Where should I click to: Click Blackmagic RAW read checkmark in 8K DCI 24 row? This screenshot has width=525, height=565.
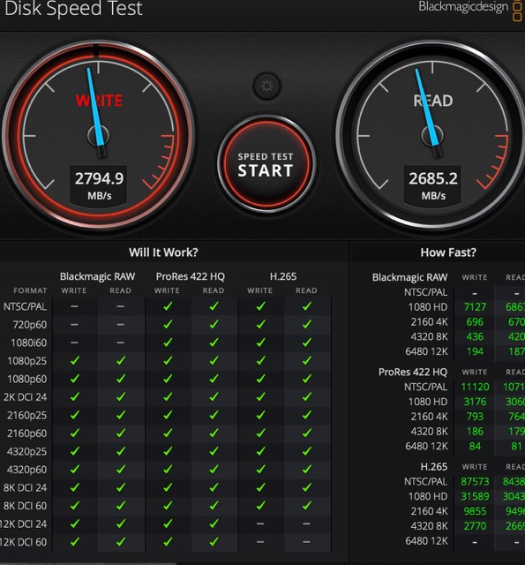pyautogui.click(x=121, y=487)
